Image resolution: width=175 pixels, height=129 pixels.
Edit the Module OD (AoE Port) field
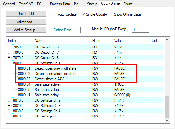(140, 30)
